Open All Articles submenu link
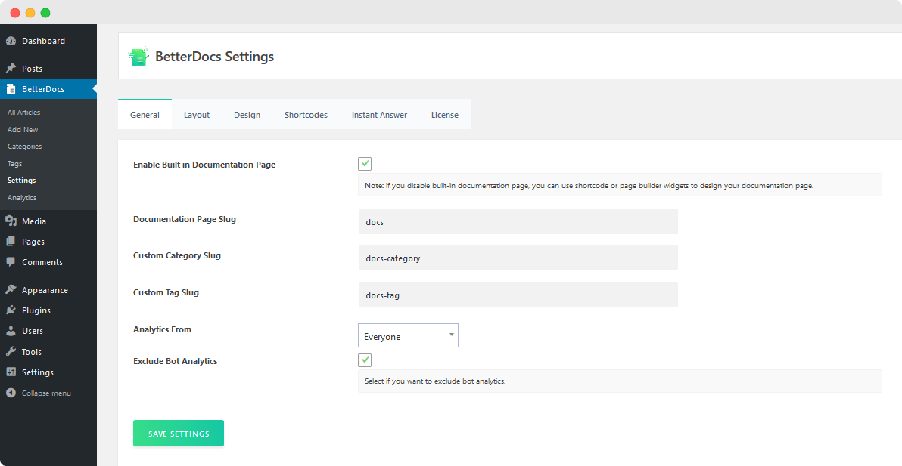 coord(23,113)
